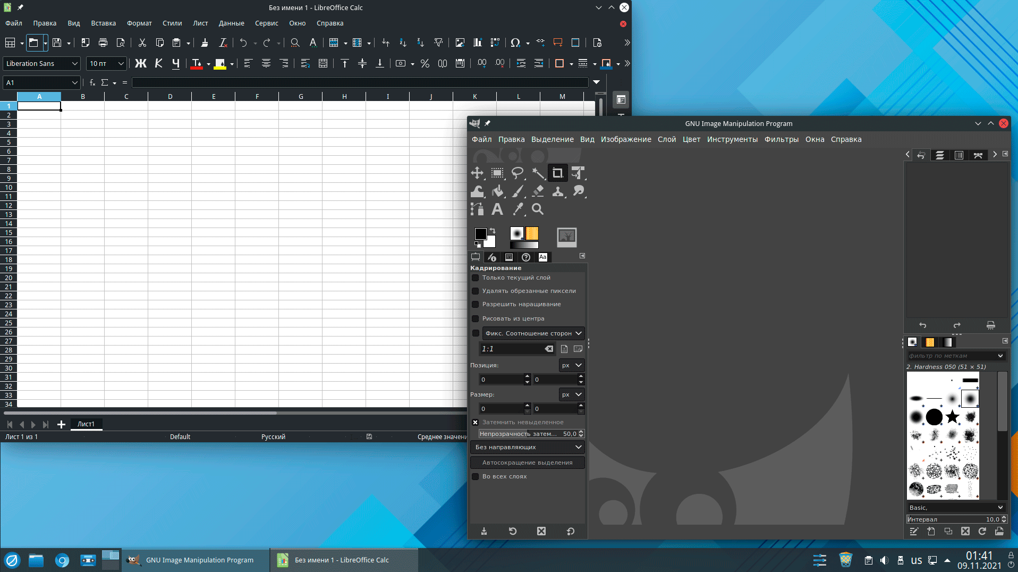Open the special character Omega icon

(x=515, y=43)
